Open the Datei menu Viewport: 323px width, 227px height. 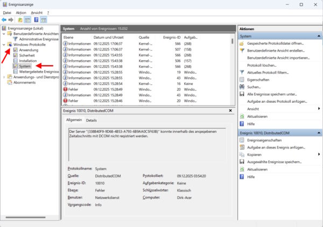tap(7, 12)
